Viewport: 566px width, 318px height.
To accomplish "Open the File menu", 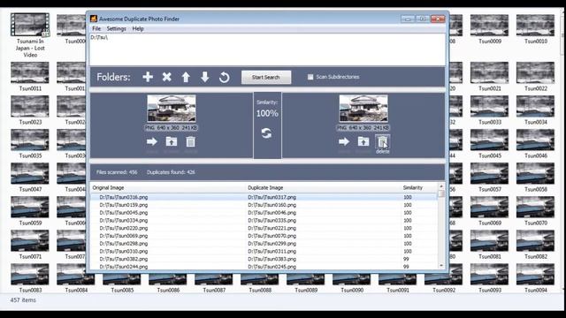I will point(96,28).
